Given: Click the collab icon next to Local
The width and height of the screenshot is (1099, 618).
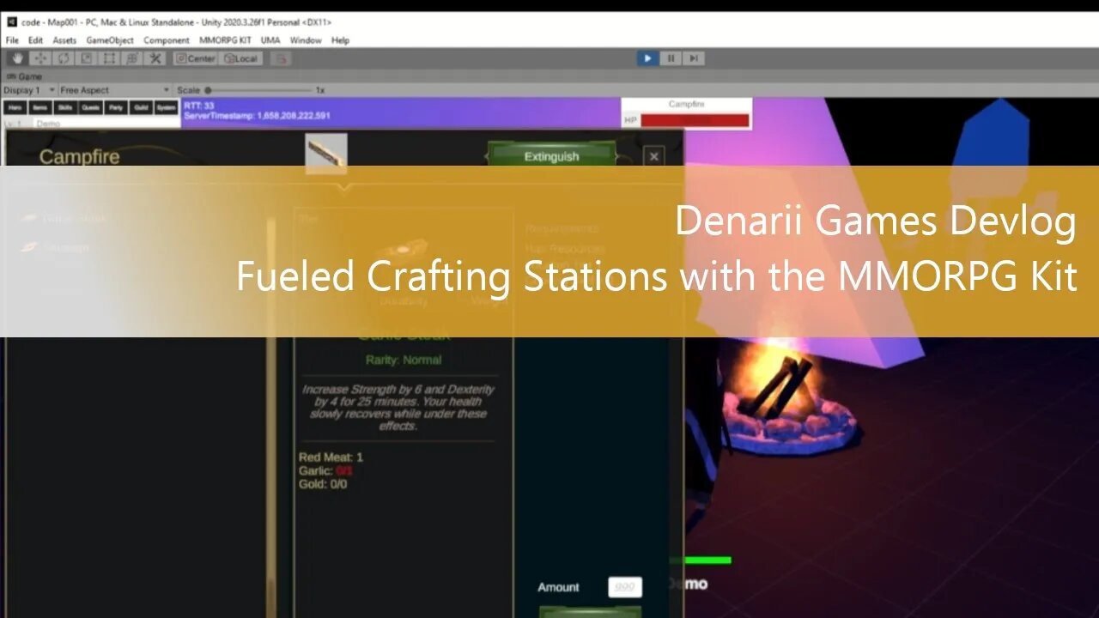Looking at the screenshot, I should 281,58.
